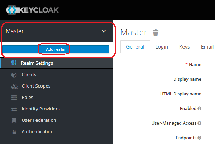
Task: Open the Master realm dropdown name
Action: click(x=15, y=31)
